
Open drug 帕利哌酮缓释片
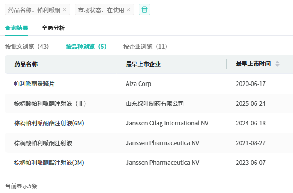(34, 84)
